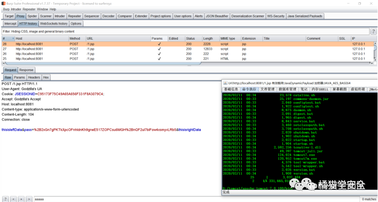Open the Window menu
The height and width of the screenshot is (202, 378).
tap(42, 9)
